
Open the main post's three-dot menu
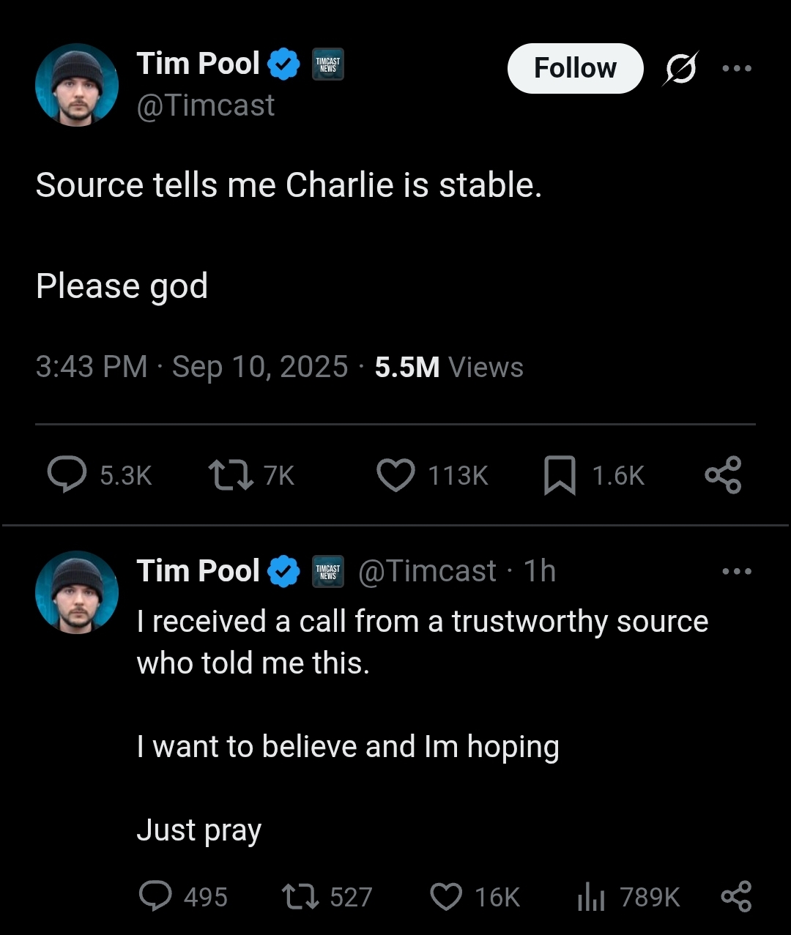736,68
